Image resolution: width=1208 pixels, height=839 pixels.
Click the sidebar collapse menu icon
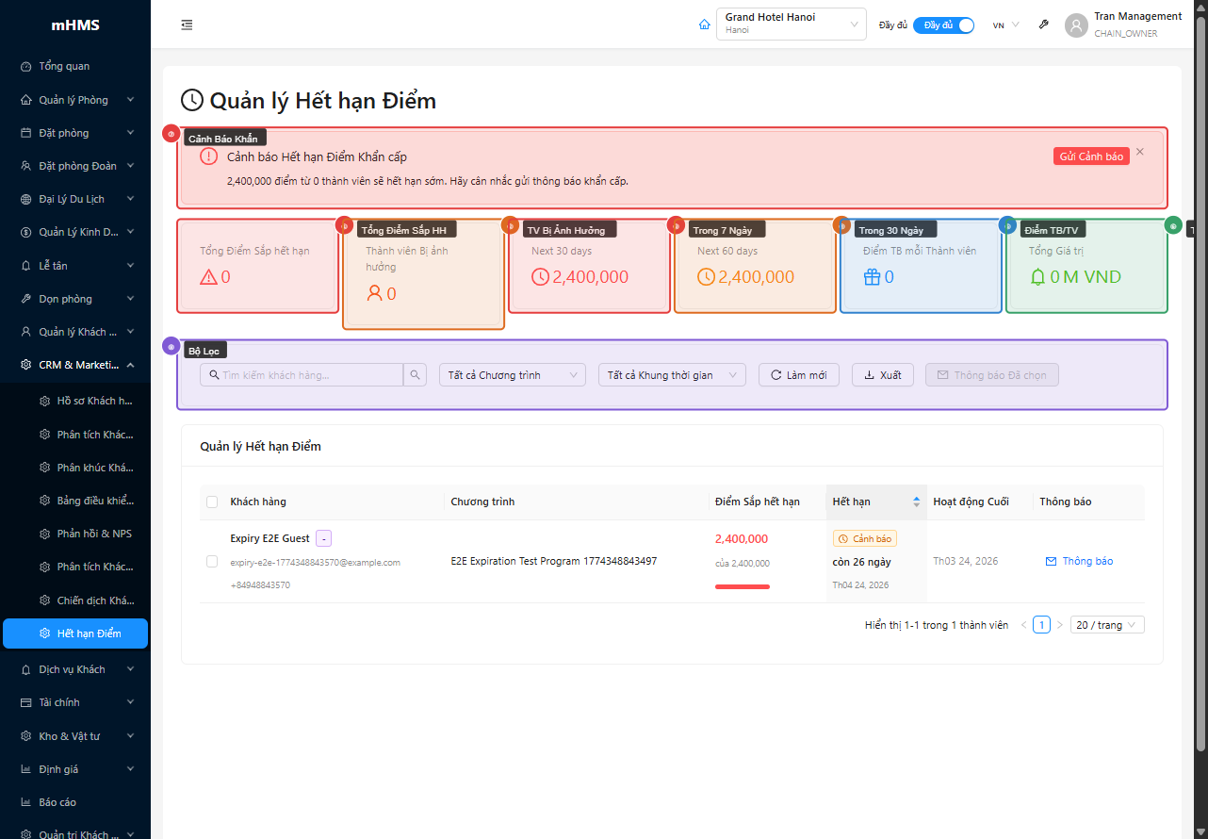[x=187, y=25]
